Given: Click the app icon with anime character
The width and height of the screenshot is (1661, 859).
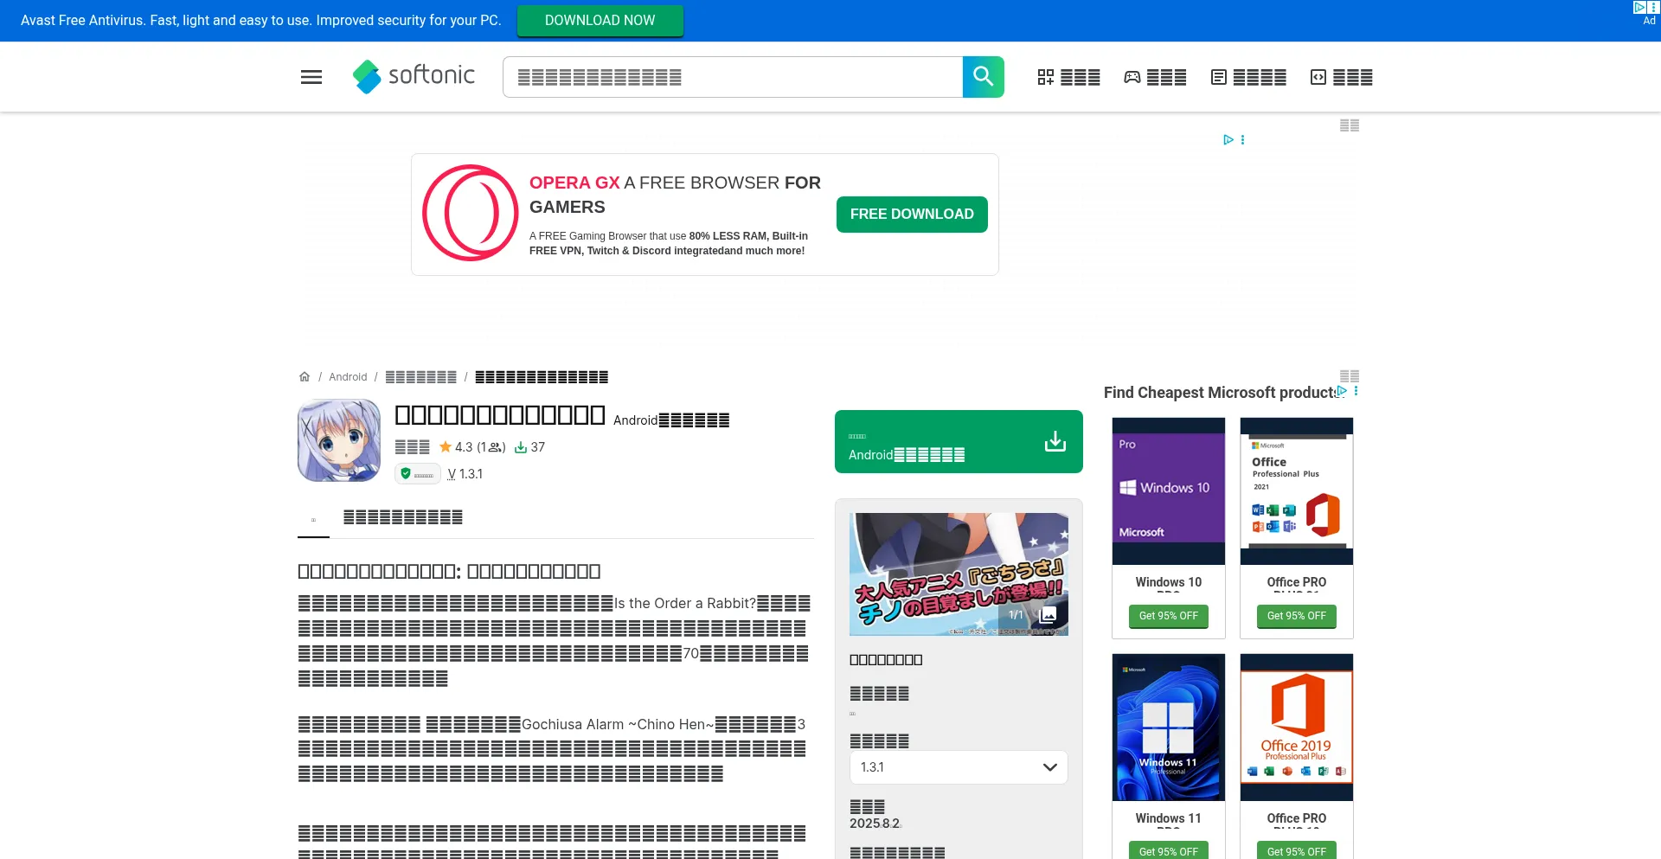Looking at the screenshot, I should tap(339, 440).
